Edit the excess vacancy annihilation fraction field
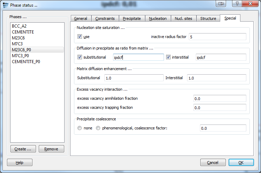Screen dimensions: 261x173 pos(219,98)
